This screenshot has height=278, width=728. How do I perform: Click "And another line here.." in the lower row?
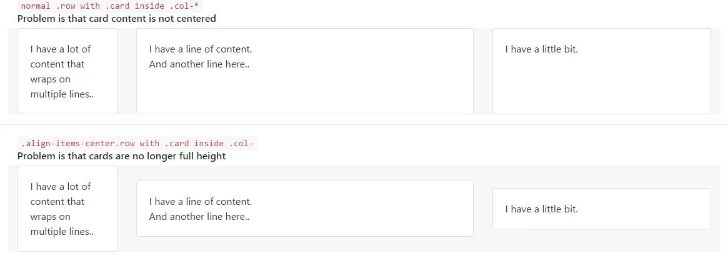[199, 217]
